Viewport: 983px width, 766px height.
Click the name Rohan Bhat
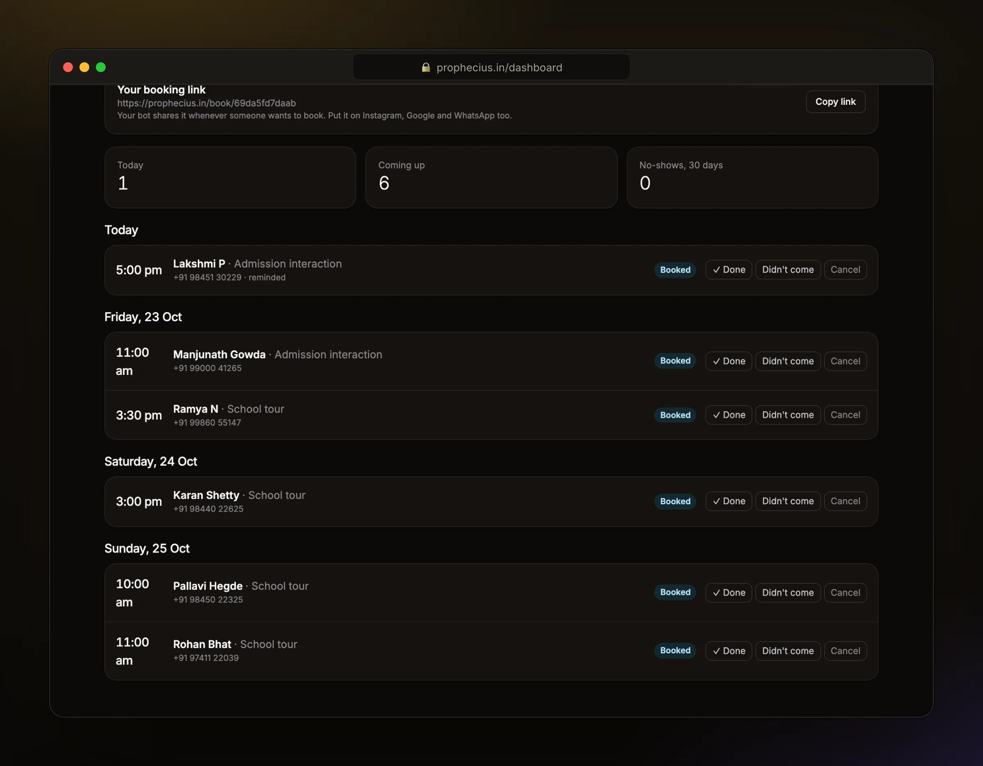(202, 644)
